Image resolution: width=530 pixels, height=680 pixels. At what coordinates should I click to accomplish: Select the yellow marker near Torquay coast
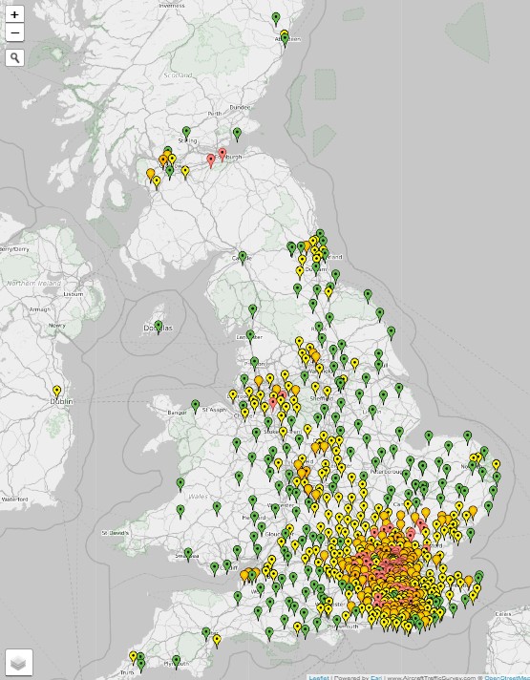[x=217, y=641]
